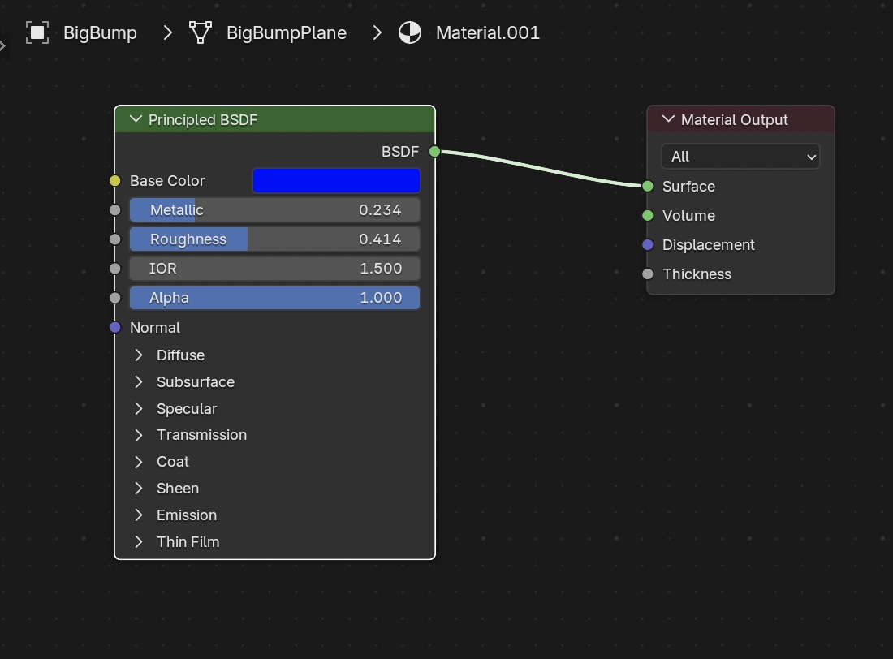
Task: Expand the Emission panel
Action: pos(138,515)
